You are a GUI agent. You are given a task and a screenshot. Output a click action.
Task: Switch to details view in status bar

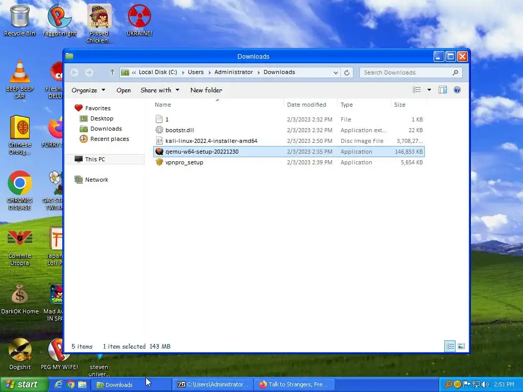pos(450,346)
